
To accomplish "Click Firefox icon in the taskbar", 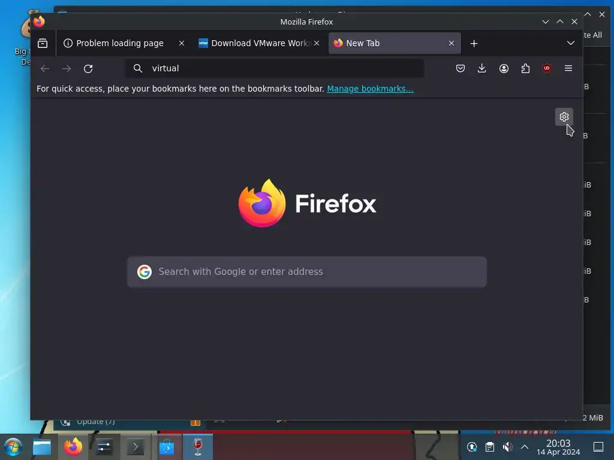I will coord(73,447).
